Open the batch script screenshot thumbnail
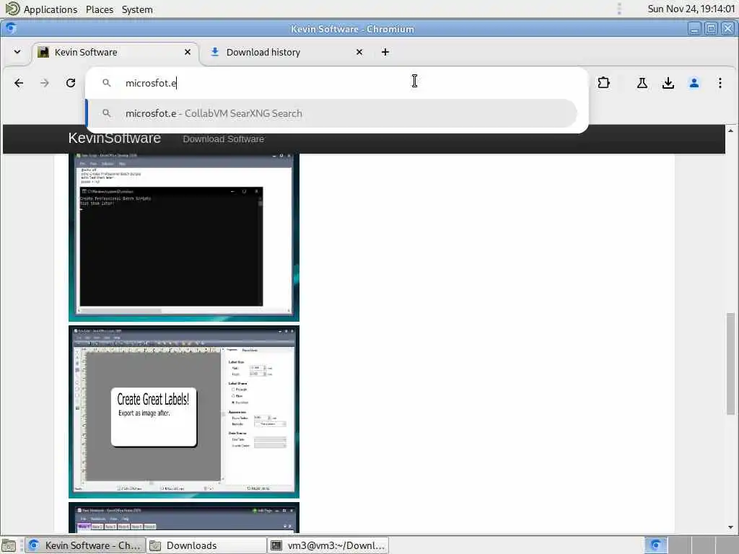 click(x=184, y=236)
